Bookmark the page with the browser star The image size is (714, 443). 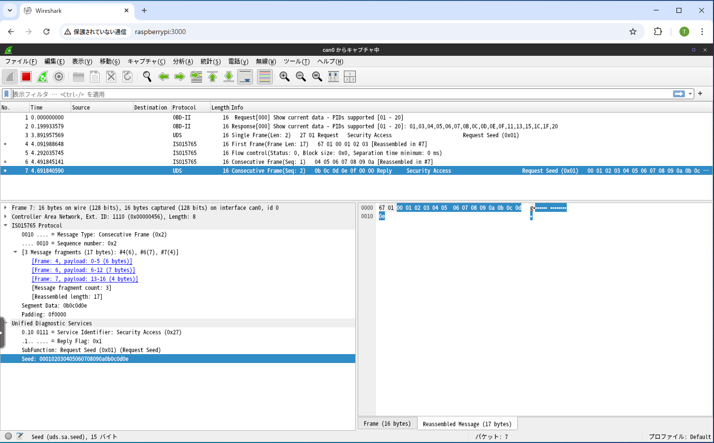click(633, 31)
